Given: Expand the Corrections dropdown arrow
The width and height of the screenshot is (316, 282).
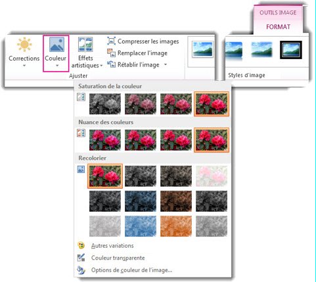Looking at the screenshot, I should point(24,66).
